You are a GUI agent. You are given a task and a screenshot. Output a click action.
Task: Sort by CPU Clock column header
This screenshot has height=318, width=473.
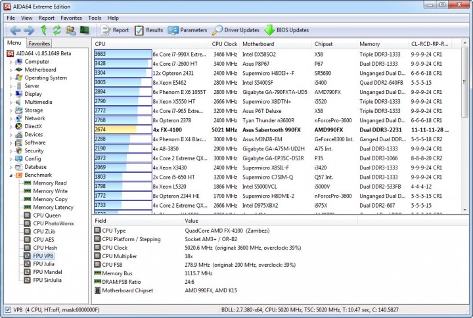click(225, 44)
